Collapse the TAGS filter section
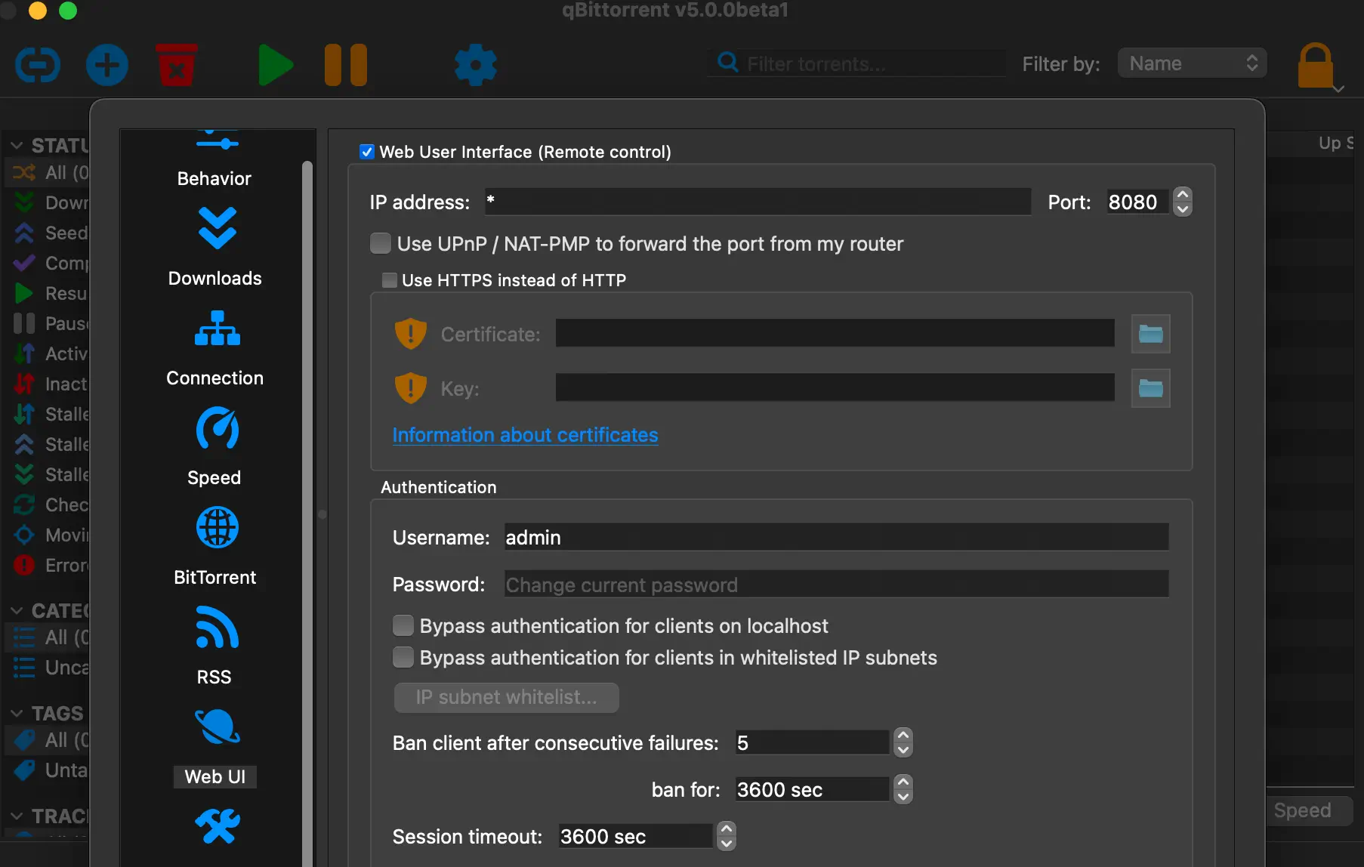 tap(17, 713)
